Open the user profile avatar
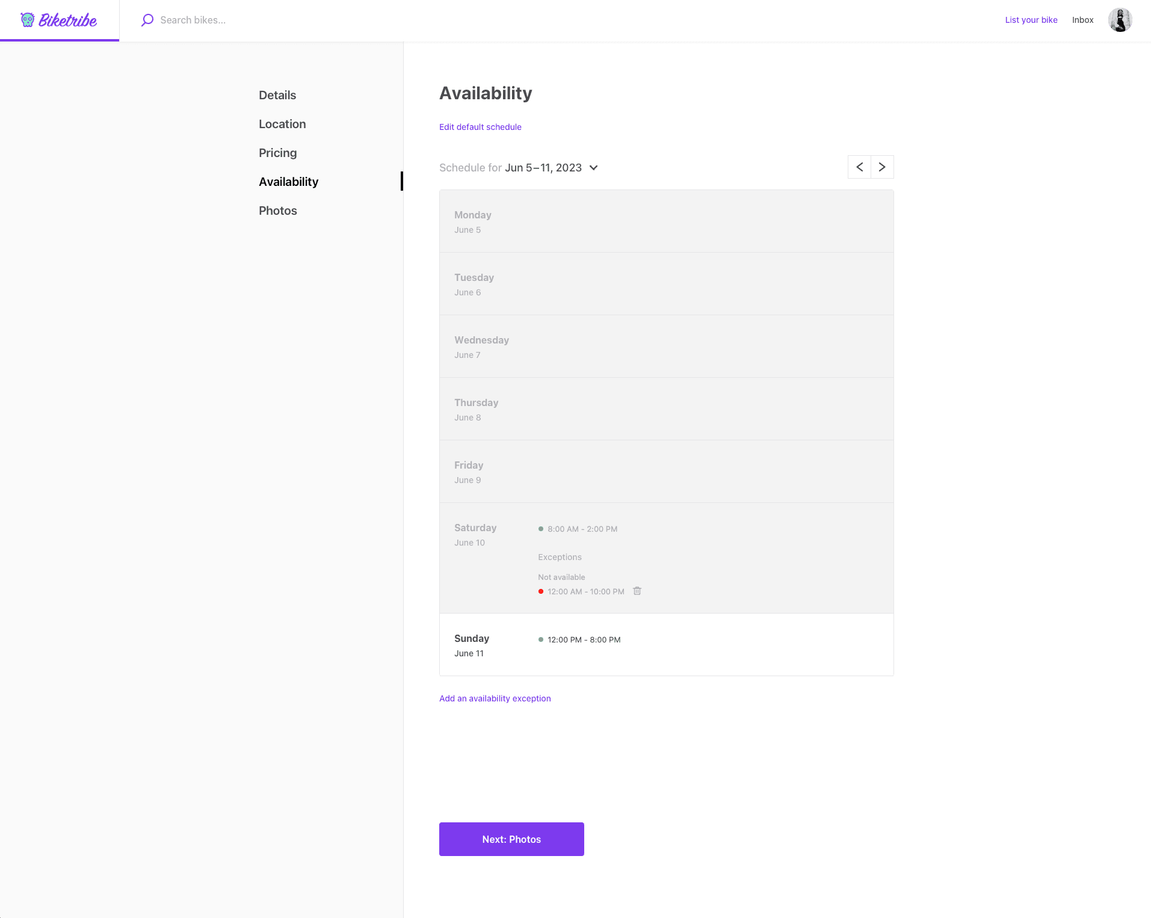This screenshot has height=918, width=1151. tap(1120, 20)
